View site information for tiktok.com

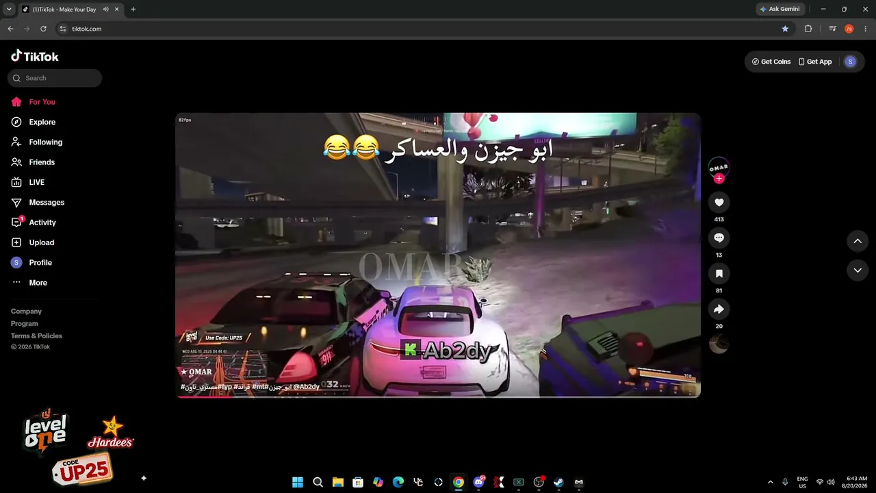62,29
